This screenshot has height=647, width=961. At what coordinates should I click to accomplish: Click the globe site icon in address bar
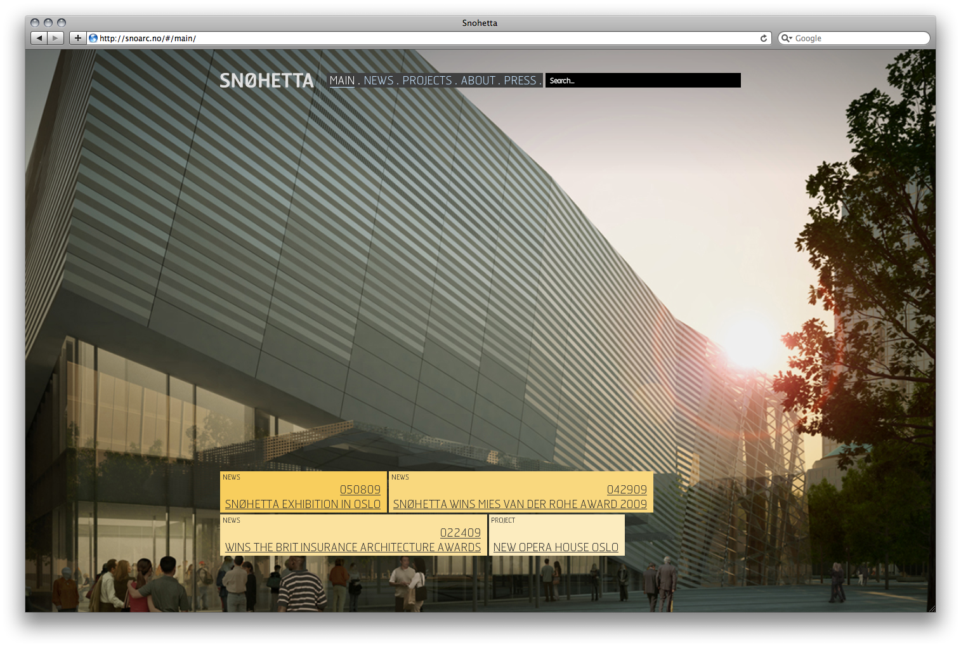click(93, 38)
